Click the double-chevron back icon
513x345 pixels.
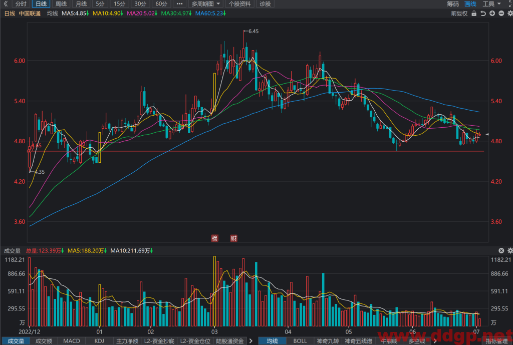6,4
